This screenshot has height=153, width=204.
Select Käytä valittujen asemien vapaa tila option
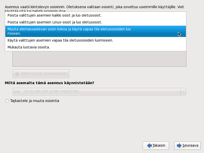pyautogui.click(x=60, y=40)
